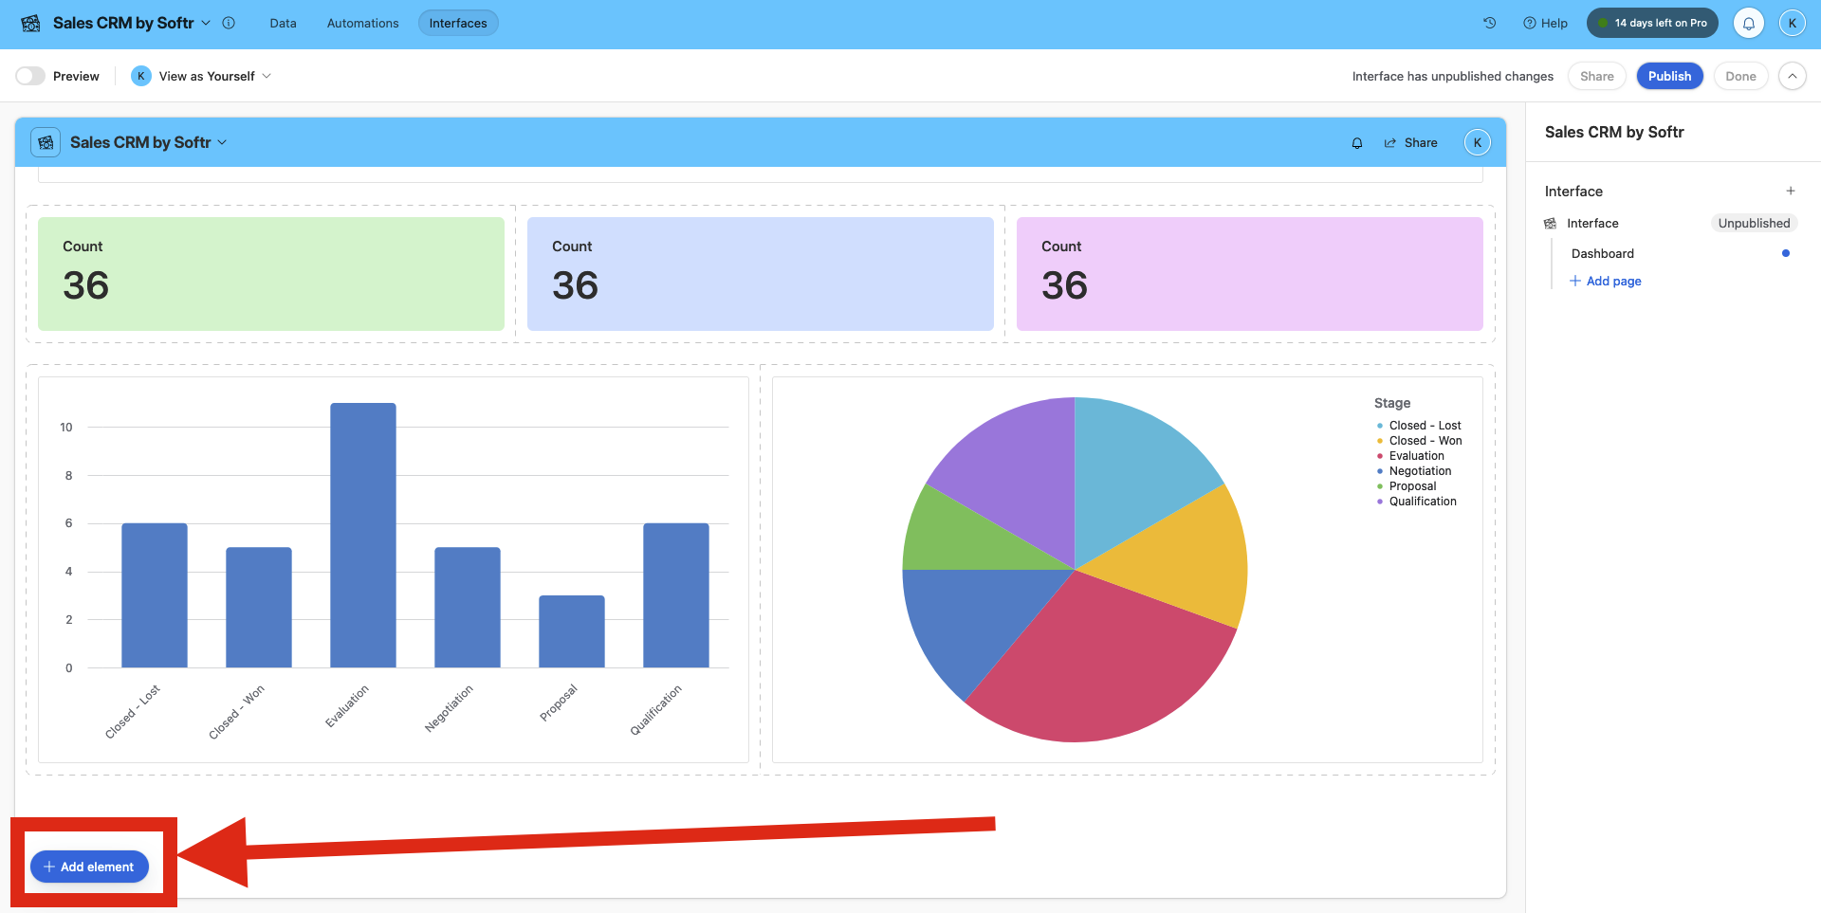Click the Done button

[x=1740, y=76]
